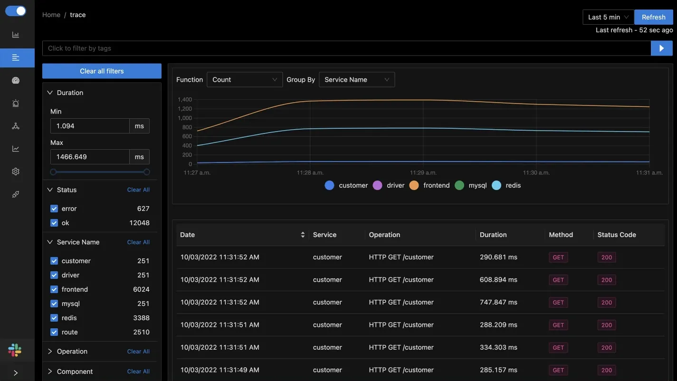Toggle the theme switch at top left

tap(16, 11)
